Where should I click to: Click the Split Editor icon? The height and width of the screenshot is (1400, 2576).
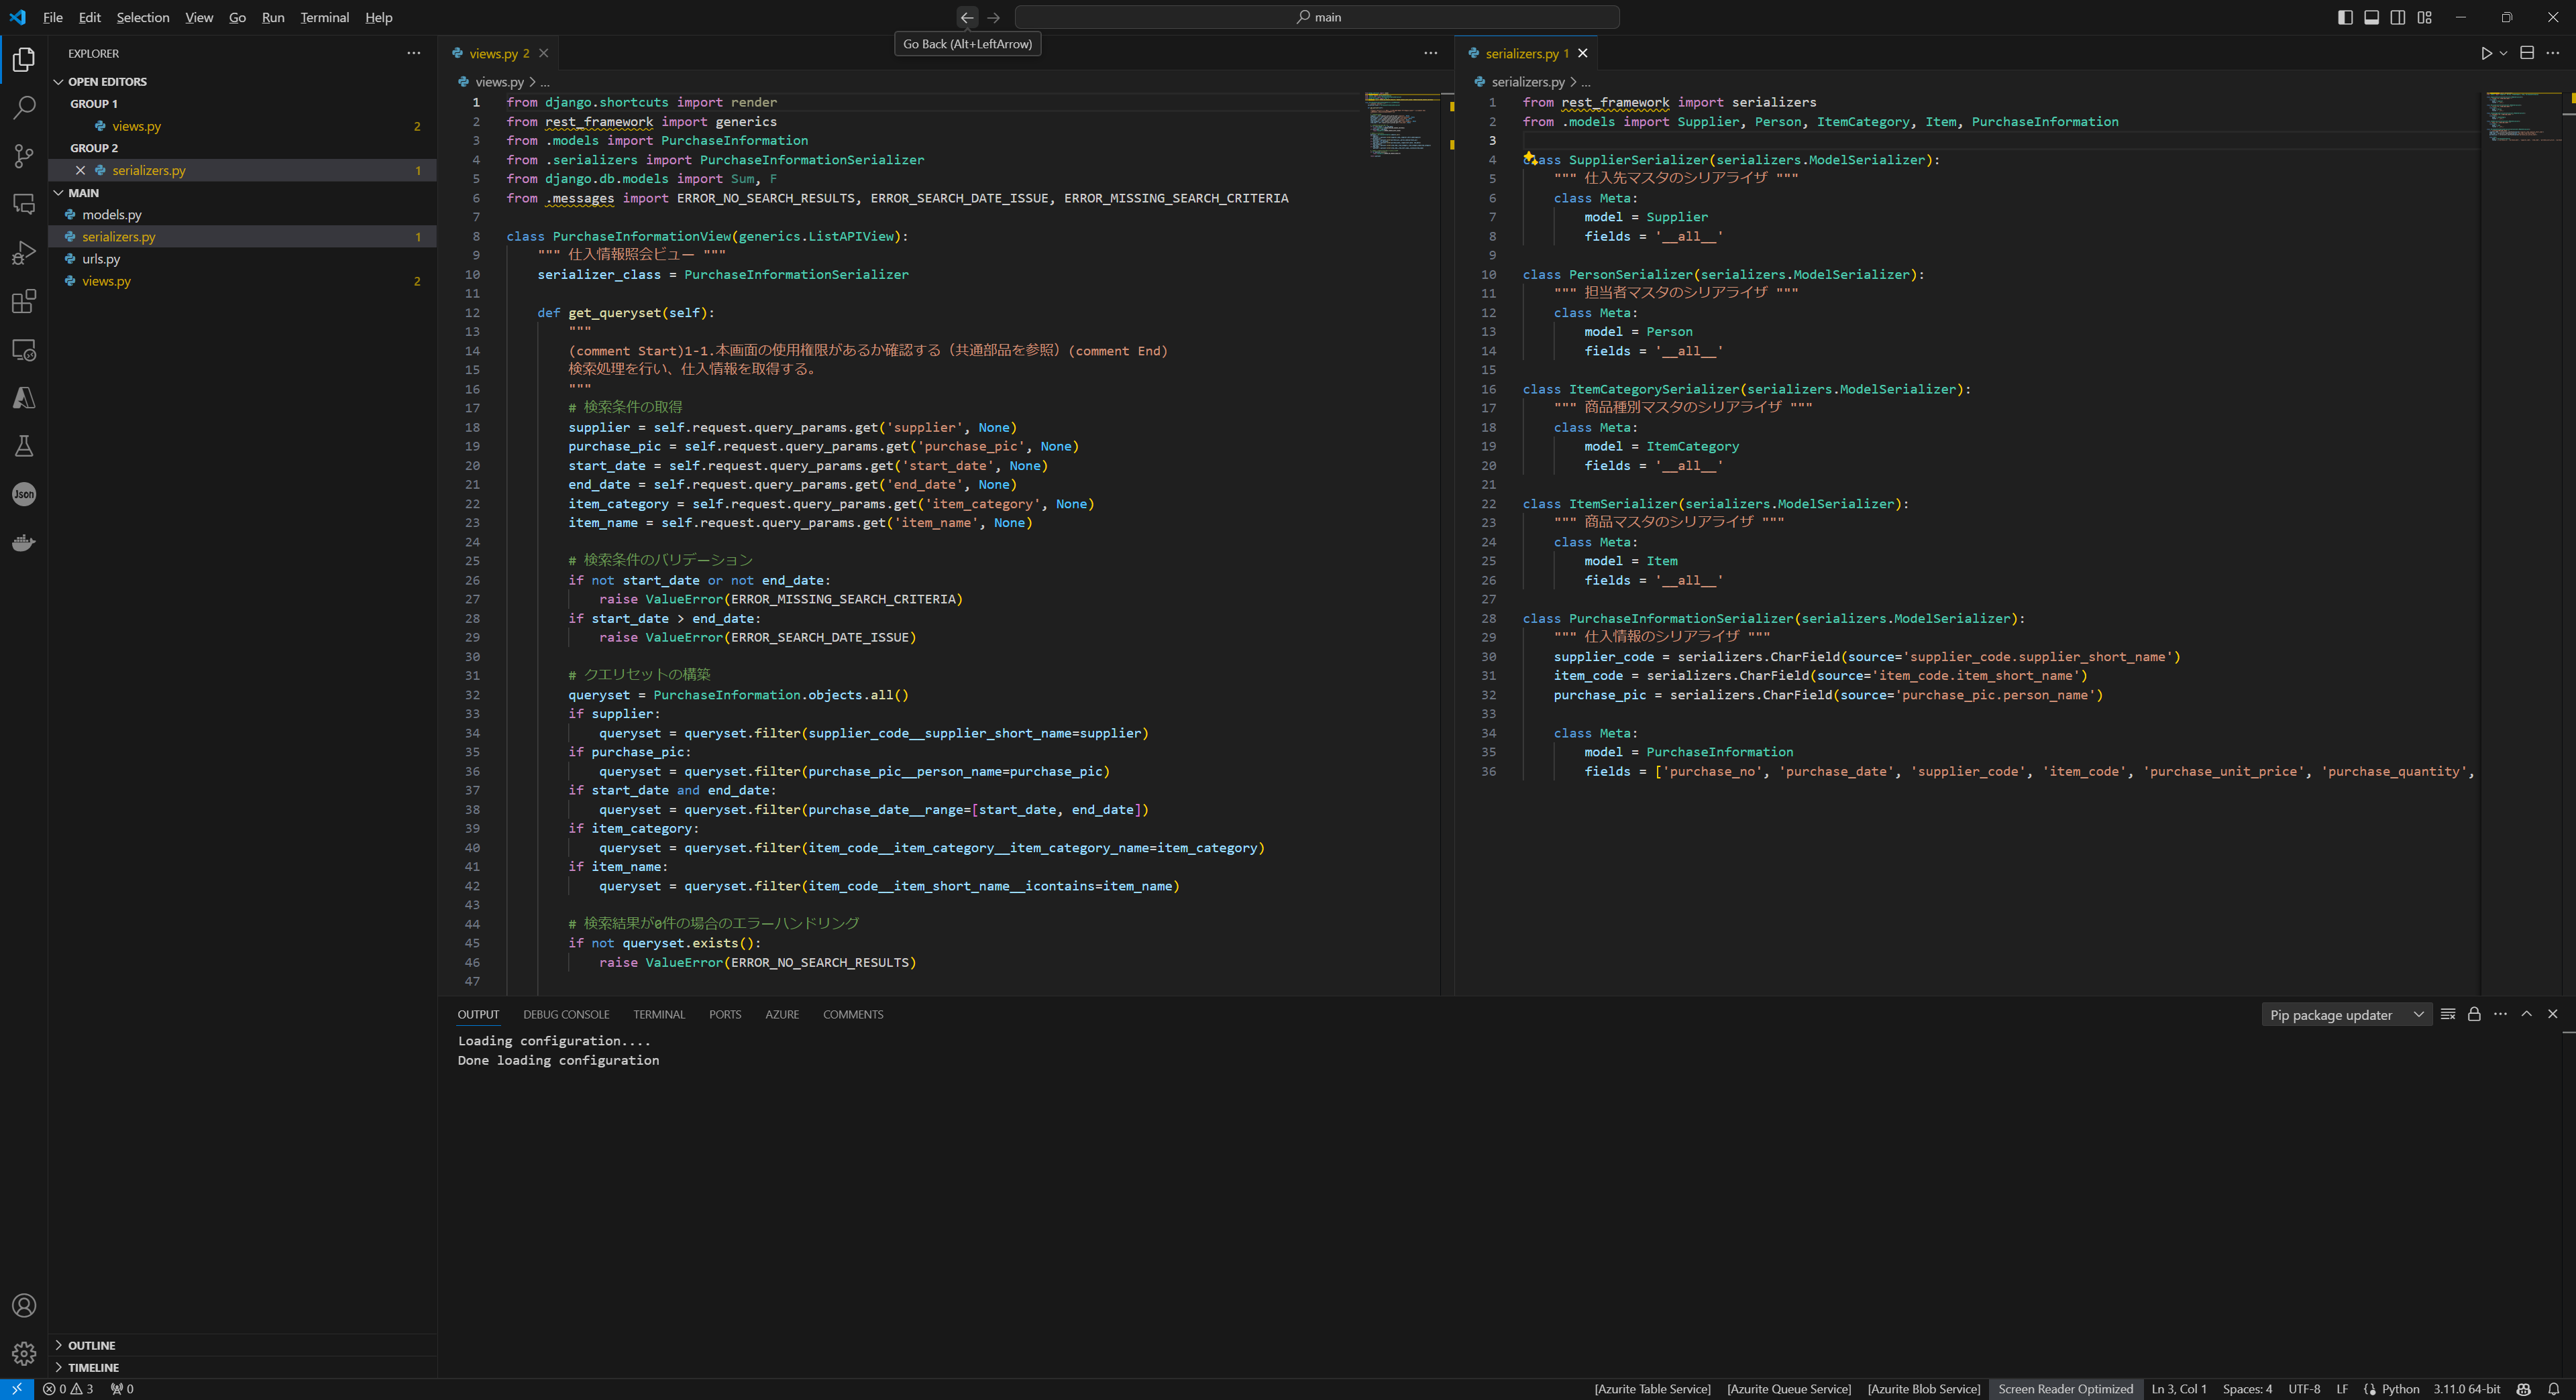[x=2527, y=53]
